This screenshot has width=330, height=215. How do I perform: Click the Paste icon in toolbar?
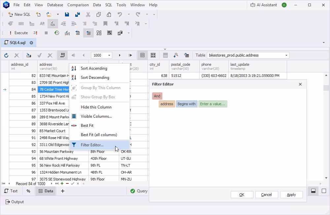109,14
